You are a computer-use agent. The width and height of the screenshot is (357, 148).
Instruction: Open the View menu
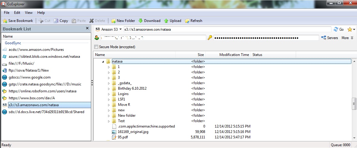pyautogui.click(x=29, y=13)
